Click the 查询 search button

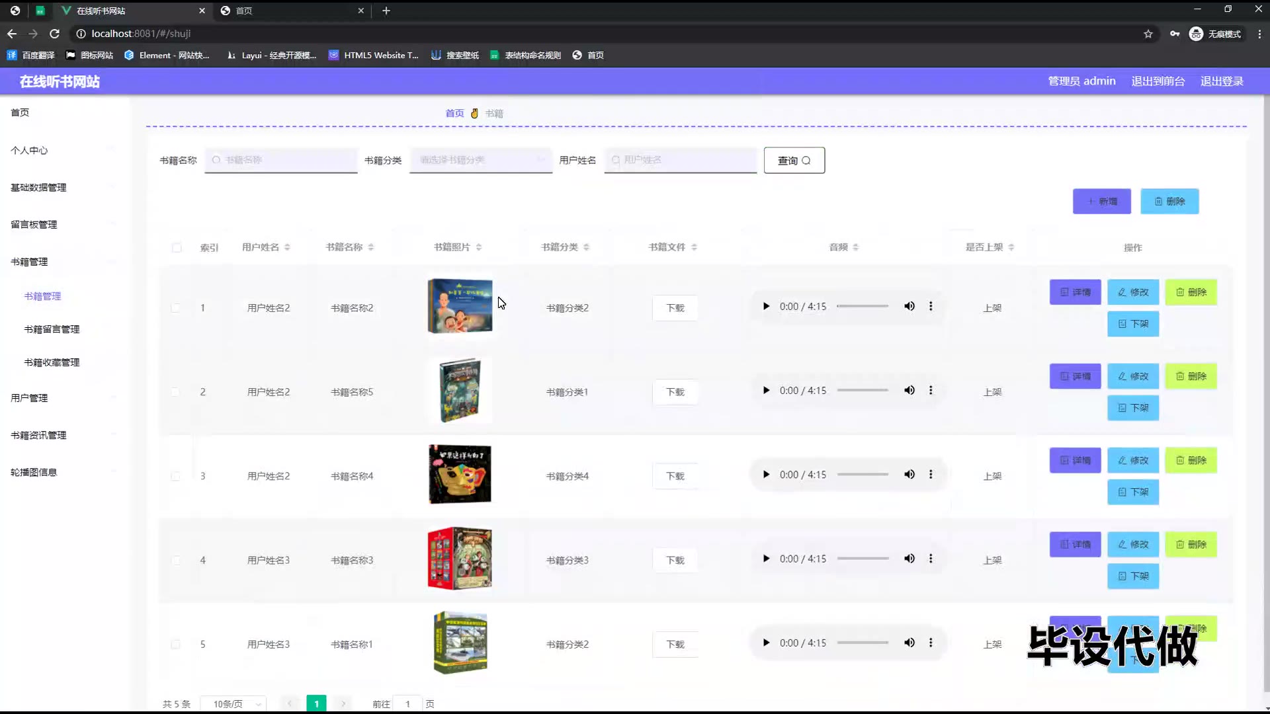point(794,161)
